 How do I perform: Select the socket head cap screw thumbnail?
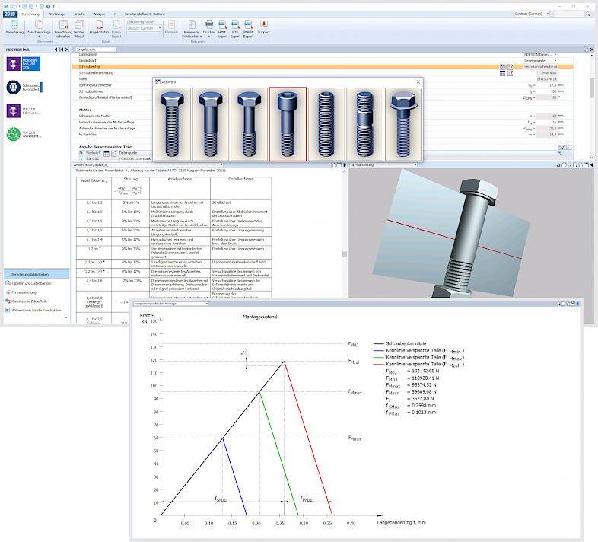[x=288, y=123]
